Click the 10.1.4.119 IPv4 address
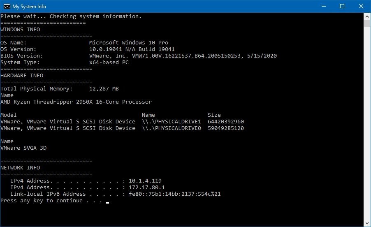371x227 pixels. pos(145,181)
